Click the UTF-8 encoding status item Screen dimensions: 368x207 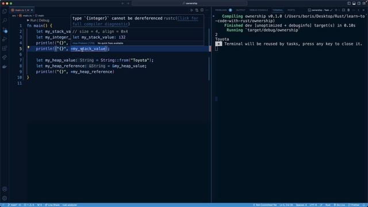pyautogui.click(x=313, y=205)
